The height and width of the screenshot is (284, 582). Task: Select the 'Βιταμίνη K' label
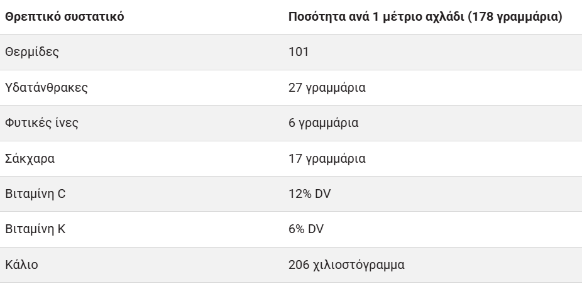point(35,229)
